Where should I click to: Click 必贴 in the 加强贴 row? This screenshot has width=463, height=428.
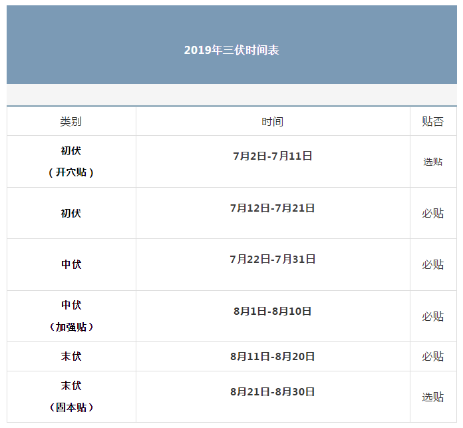pyautogui.click(x=432, y=317)
